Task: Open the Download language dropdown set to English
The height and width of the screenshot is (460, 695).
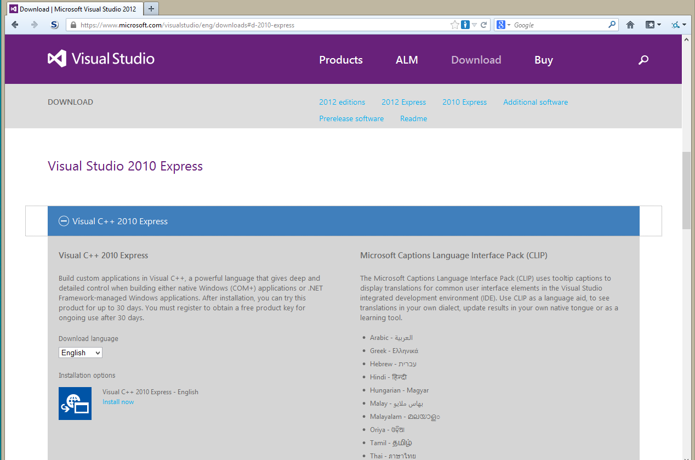Action: pyautogui.click(x=81, y=353)
